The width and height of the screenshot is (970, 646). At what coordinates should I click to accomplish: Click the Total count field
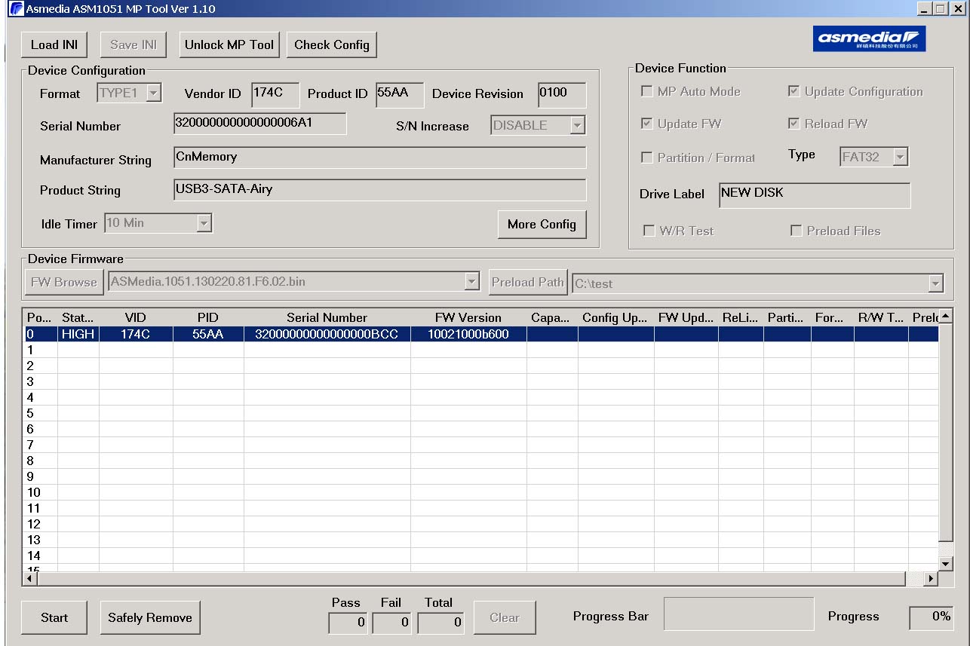click(x=440, y=623)
